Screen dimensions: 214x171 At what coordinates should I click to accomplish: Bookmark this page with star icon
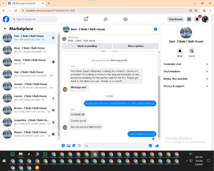click(x=196, y=10)
